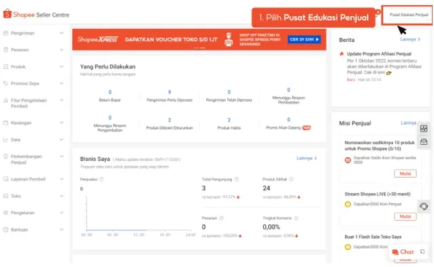Open the Perkembangan Penjual menu label

tap(26, 159)
